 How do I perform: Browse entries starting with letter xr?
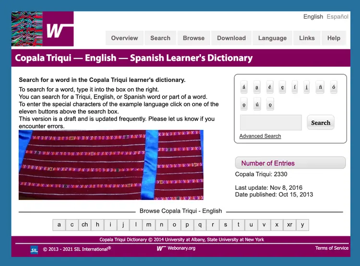289,225
